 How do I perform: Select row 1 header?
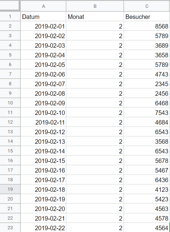click(10, 16)
